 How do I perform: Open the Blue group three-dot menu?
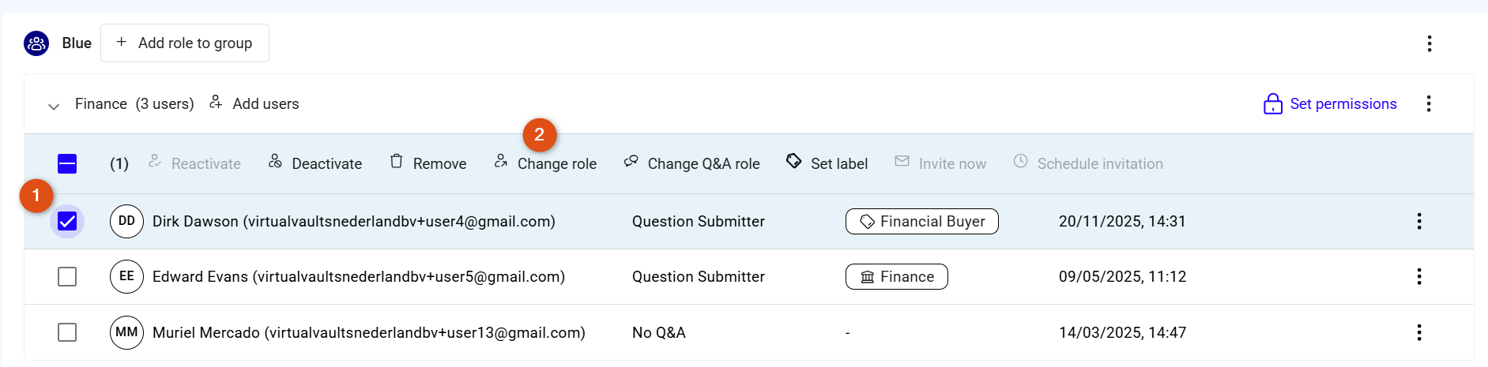coord(1429,43)
